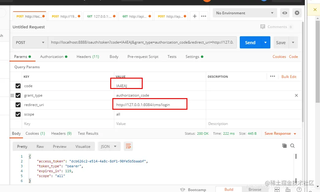Viewport: 320px width, 192px height.
Task: Select the Raw response view
Action: 40,146
